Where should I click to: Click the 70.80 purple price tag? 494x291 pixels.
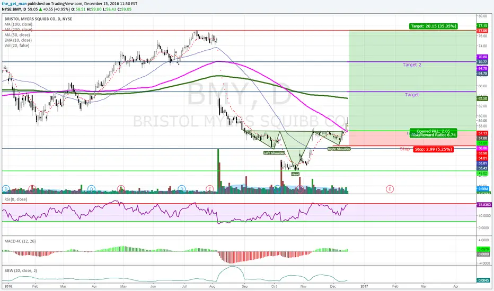pos(483,57)
